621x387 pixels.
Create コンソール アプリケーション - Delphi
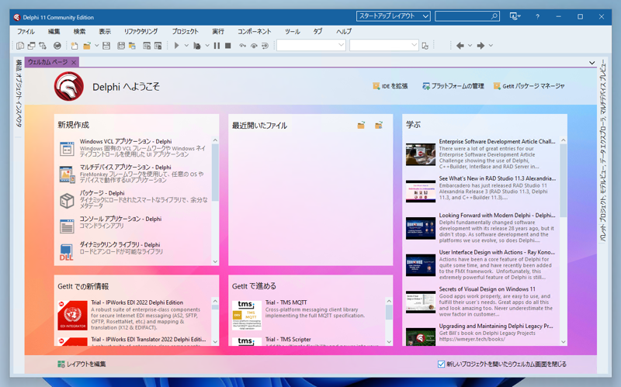click(x=134, y=225)
